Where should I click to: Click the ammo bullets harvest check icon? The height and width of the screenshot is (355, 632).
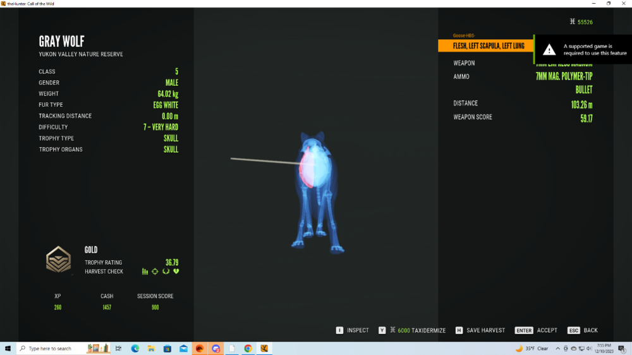click(x=145, y=272)
